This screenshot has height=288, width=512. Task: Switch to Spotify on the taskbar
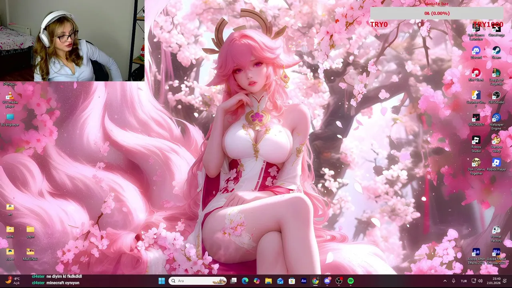tap(350, 281)
